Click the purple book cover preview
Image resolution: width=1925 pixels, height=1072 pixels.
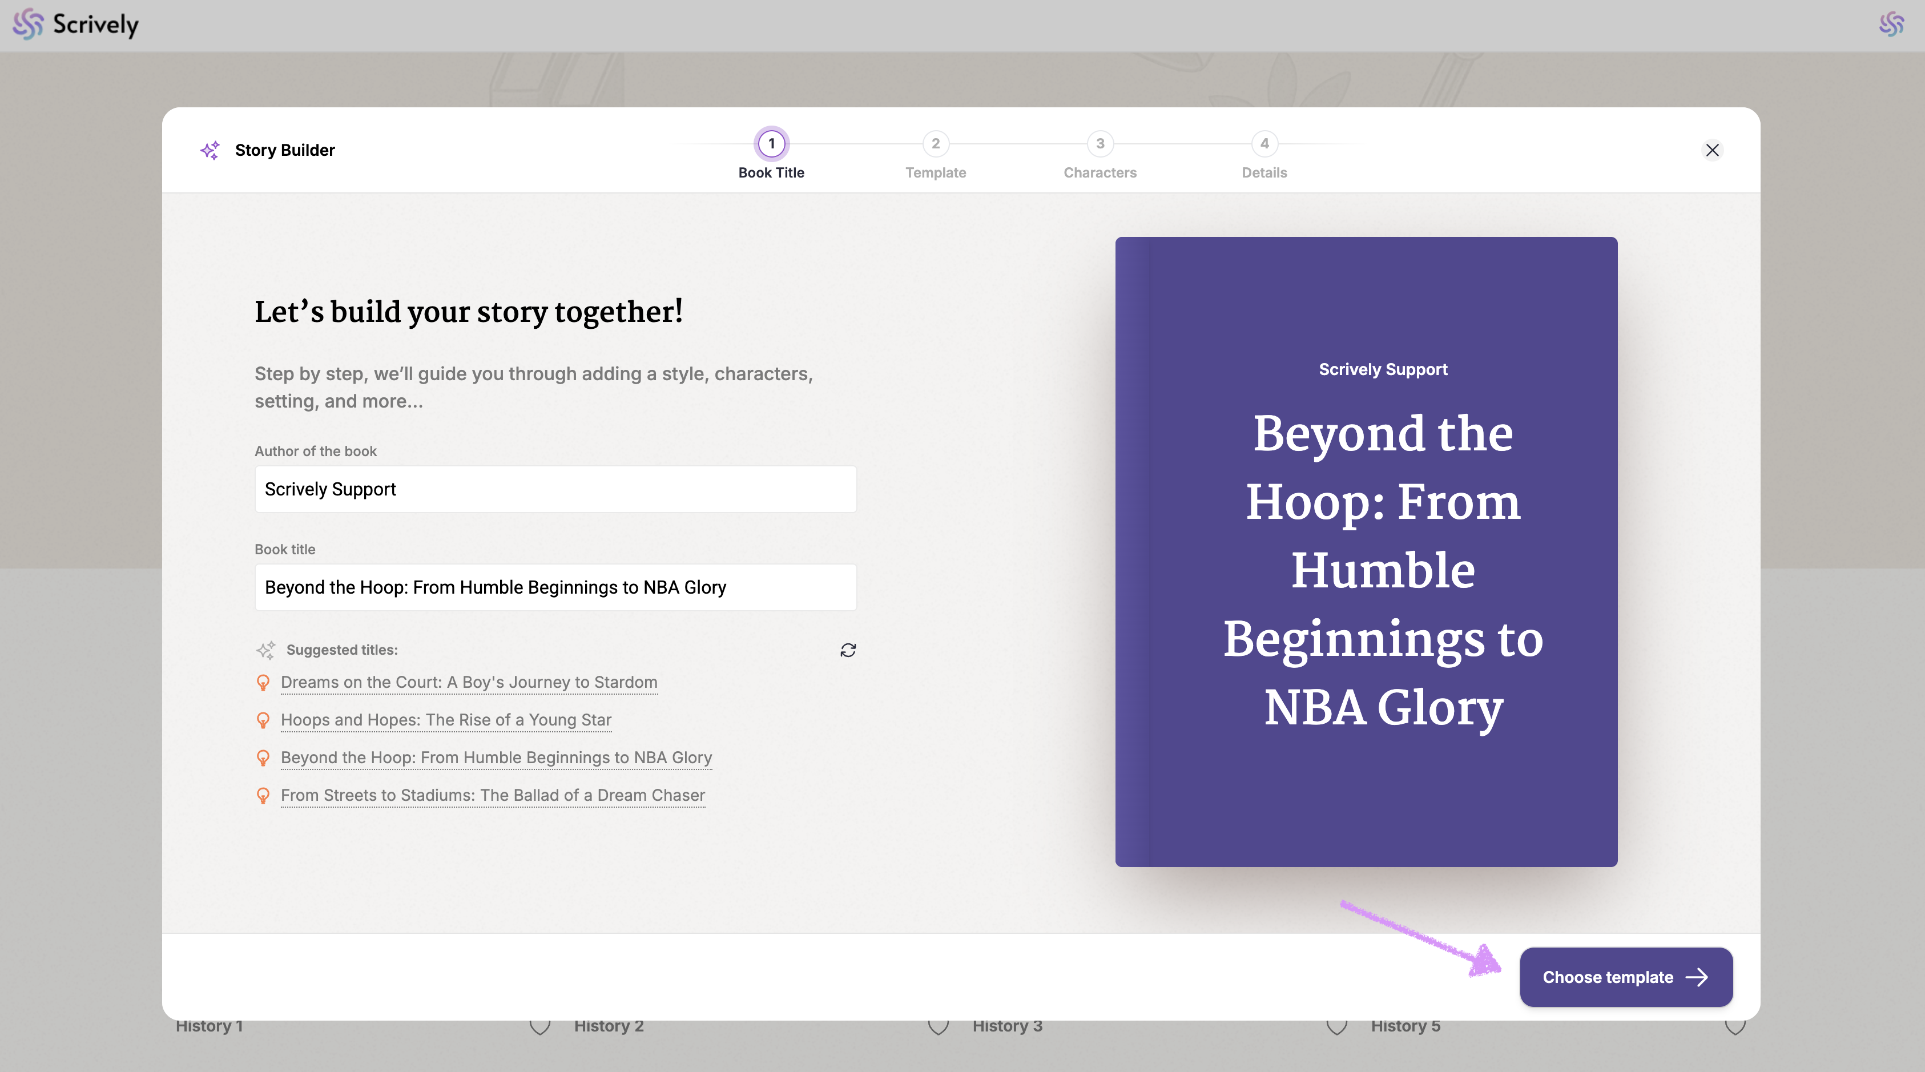[x=1366, y=552]
